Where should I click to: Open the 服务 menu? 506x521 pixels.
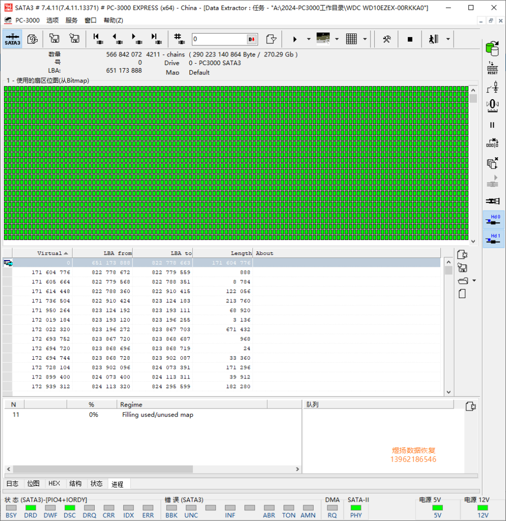pyautogui.click(x=72, y=20)
